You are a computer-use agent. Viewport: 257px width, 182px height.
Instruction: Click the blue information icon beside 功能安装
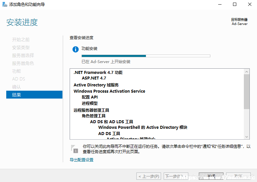tap(75, 49)
